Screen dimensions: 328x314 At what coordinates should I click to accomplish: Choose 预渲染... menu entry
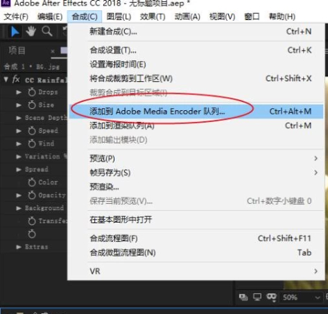tap(196, 186)
